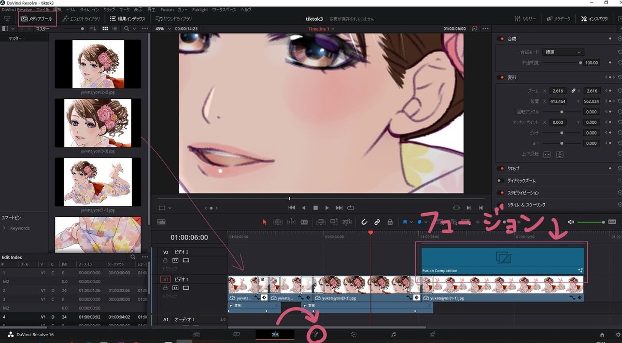Open the 合成モード 標準 dropdown
Screen dimensions: 622x343
click(x=563, y=52)
